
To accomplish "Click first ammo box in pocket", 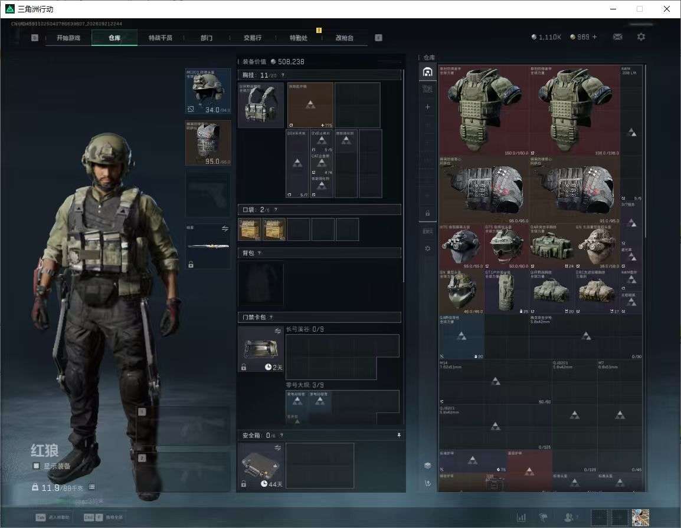I will 250,229.
